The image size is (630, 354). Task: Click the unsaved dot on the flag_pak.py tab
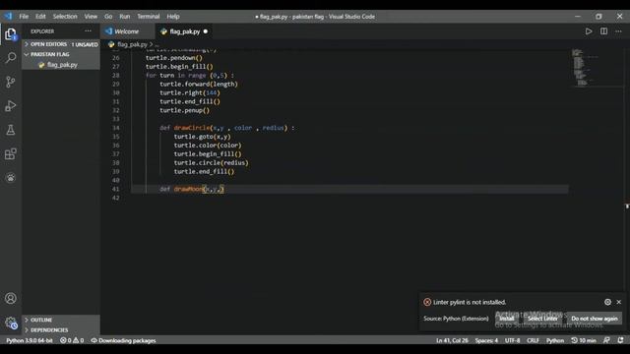tap(206, 31)
